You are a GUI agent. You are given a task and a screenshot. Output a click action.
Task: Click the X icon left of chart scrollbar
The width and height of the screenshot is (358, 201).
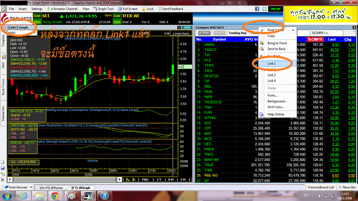tap(3, 180)
